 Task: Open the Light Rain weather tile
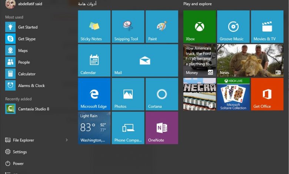click(x=94, y=128)
